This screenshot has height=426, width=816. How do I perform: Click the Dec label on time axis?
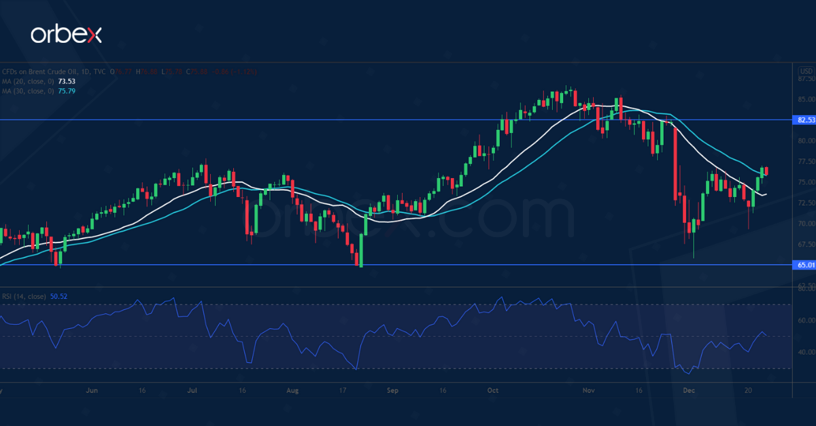tap(688, 391)
